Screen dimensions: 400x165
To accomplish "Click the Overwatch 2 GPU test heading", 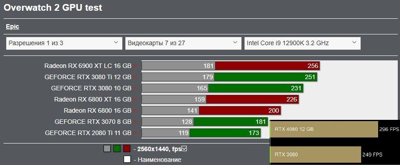I will [x=53, y=8].
